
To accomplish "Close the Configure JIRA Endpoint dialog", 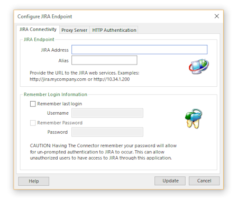I will (217, 16).
